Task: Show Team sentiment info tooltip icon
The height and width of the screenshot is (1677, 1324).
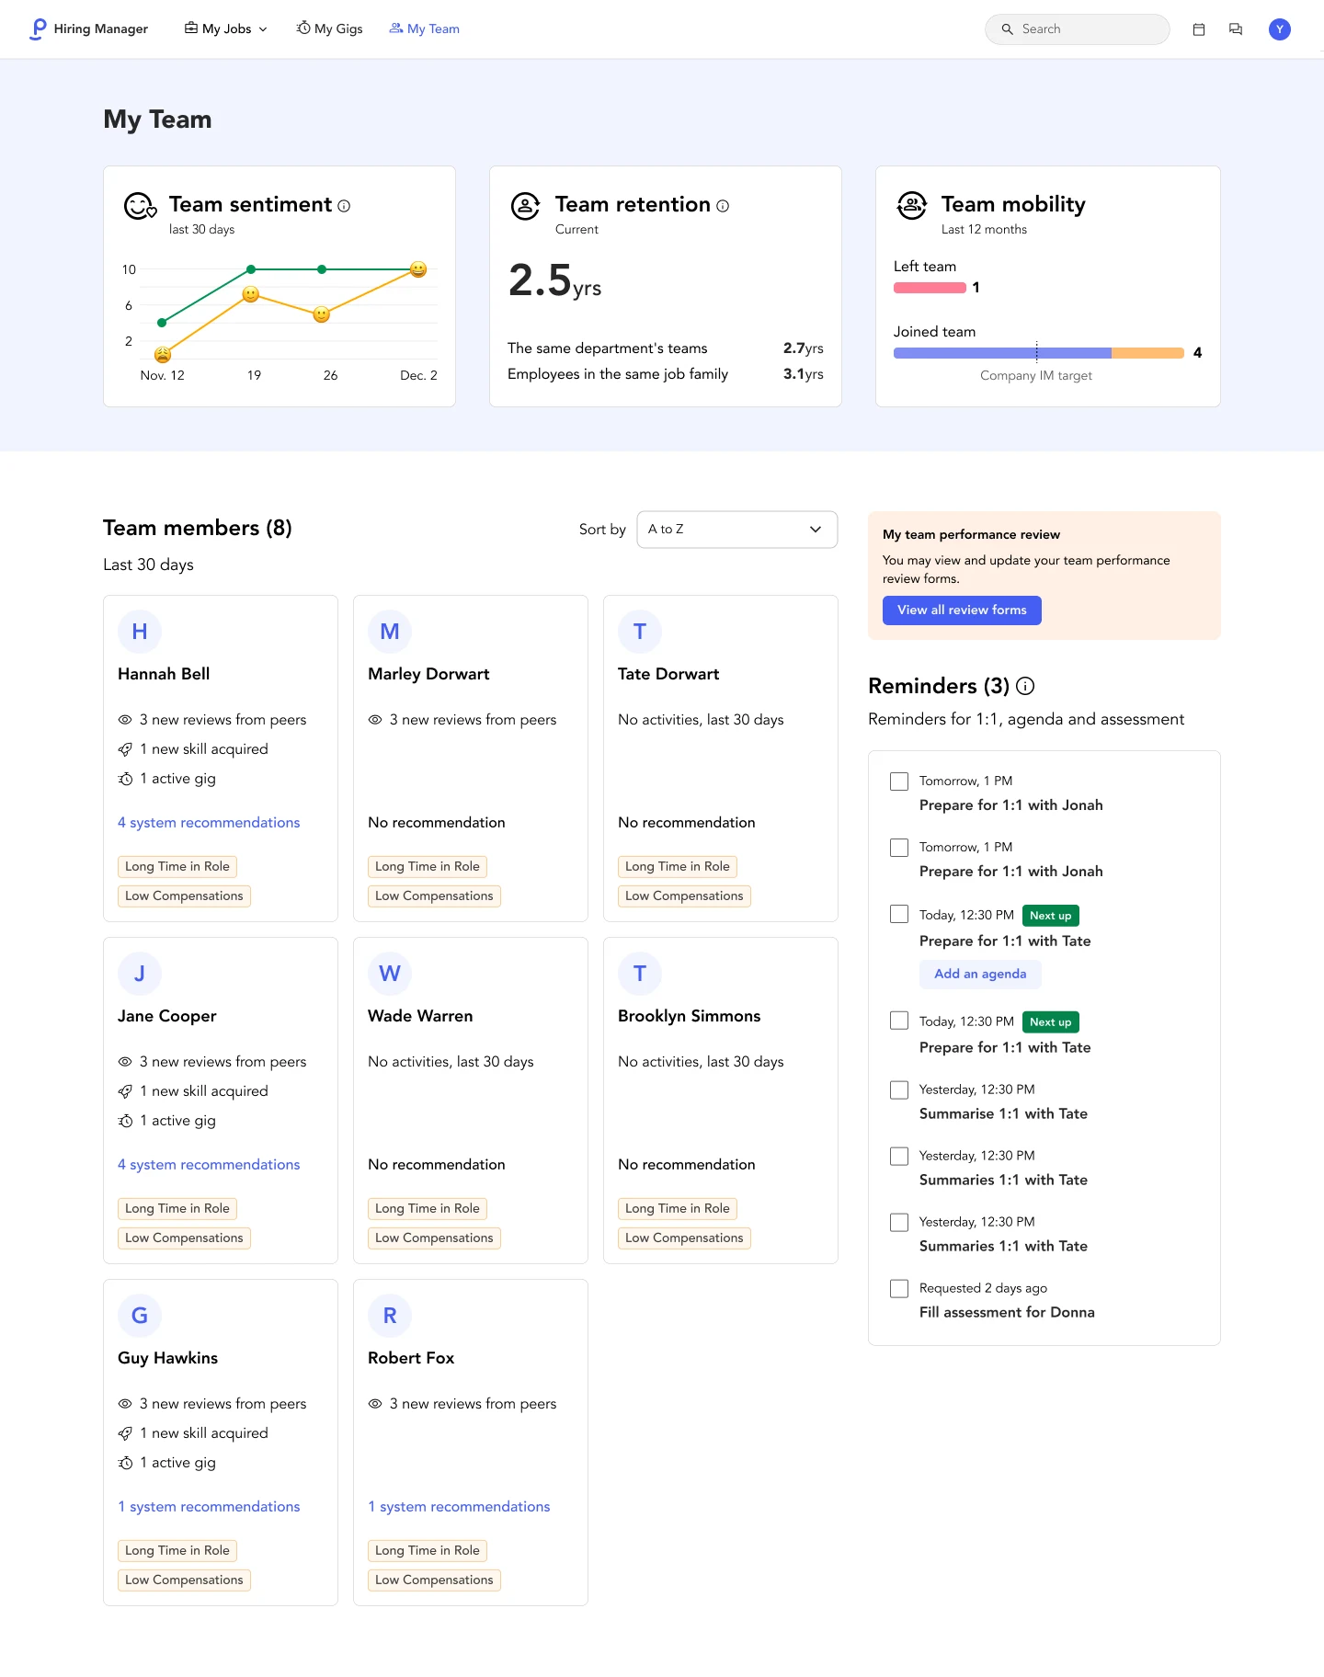Action: pyautogui.click(x=344, y=206)
